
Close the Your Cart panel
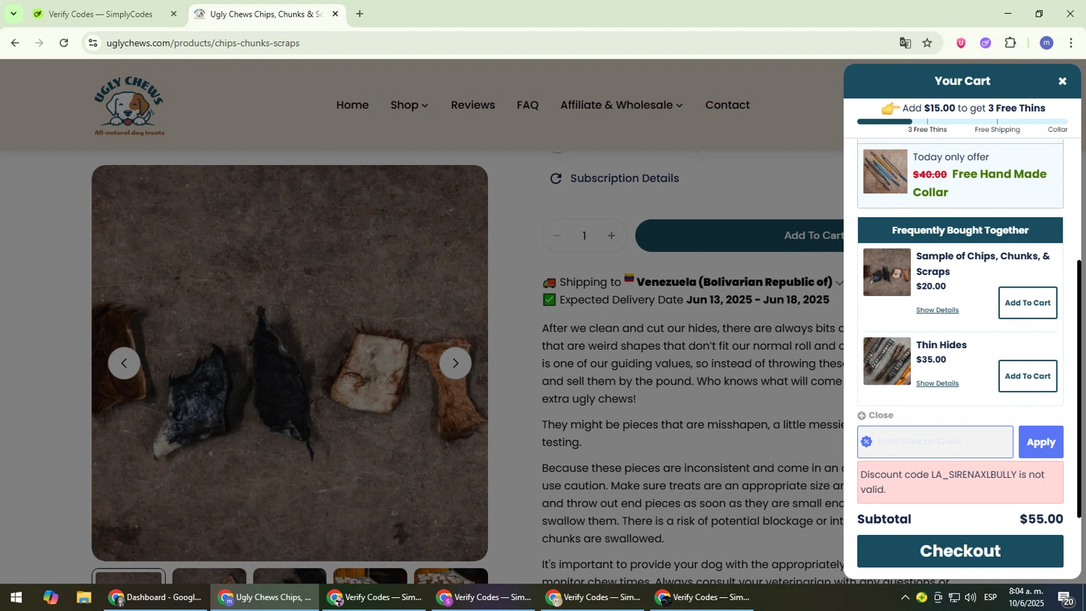pos(1062,81)
